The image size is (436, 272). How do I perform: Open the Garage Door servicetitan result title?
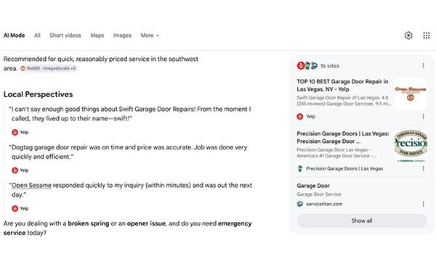pyautogui.click(x=313, y=186)
